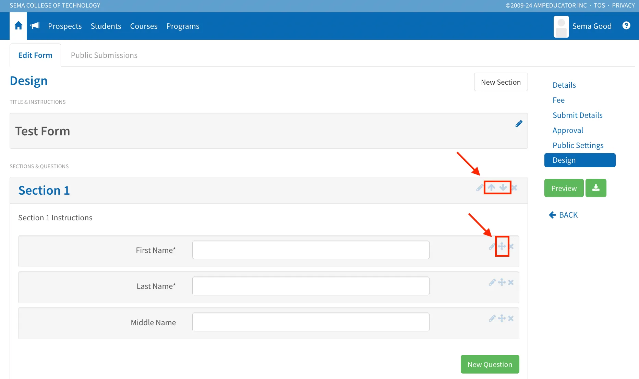Go to the home icon in navbar
This screenshot has height=379, width=639.
(19, 26)
